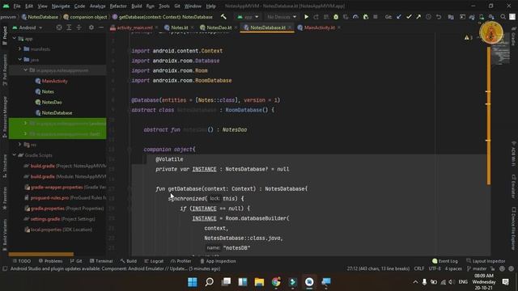The image size is (518, 291).
Task: Open Chrome from the Windows taskbar
Action: coord(276,282)
